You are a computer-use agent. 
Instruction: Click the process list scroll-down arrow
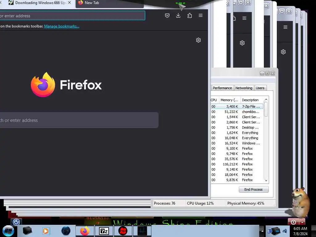266,181
